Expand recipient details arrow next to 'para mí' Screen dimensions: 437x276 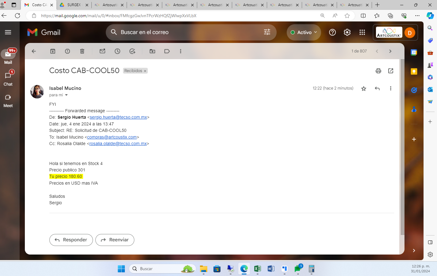66,95
